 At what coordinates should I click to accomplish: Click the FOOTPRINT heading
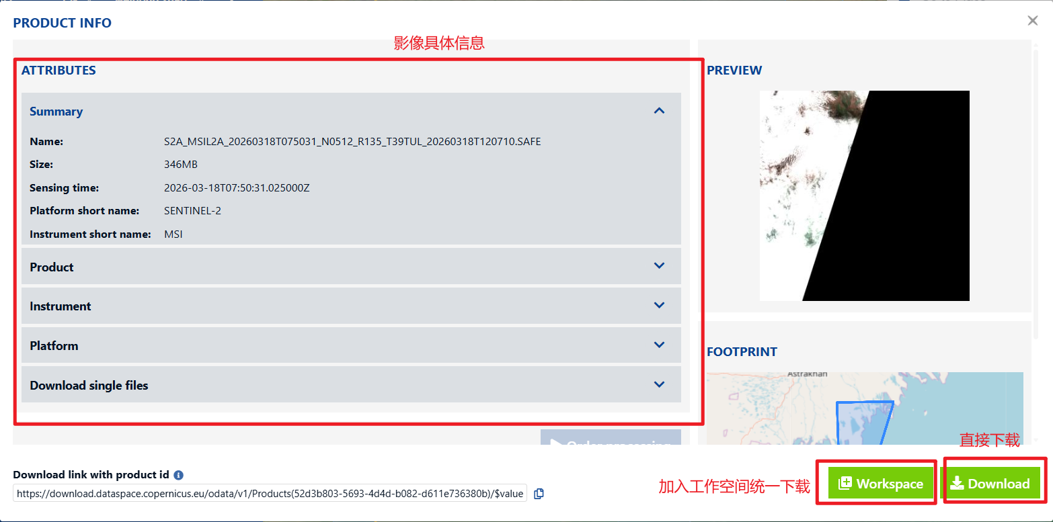click(742, 351)
